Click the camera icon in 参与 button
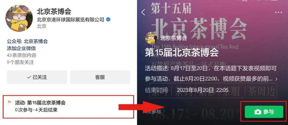This screenshot has width=288, height=125. (x=258, y=112)
